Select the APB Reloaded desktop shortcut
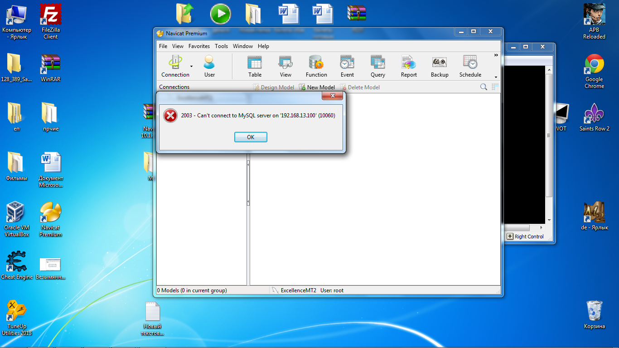The image size is (619, 348). 594,21
